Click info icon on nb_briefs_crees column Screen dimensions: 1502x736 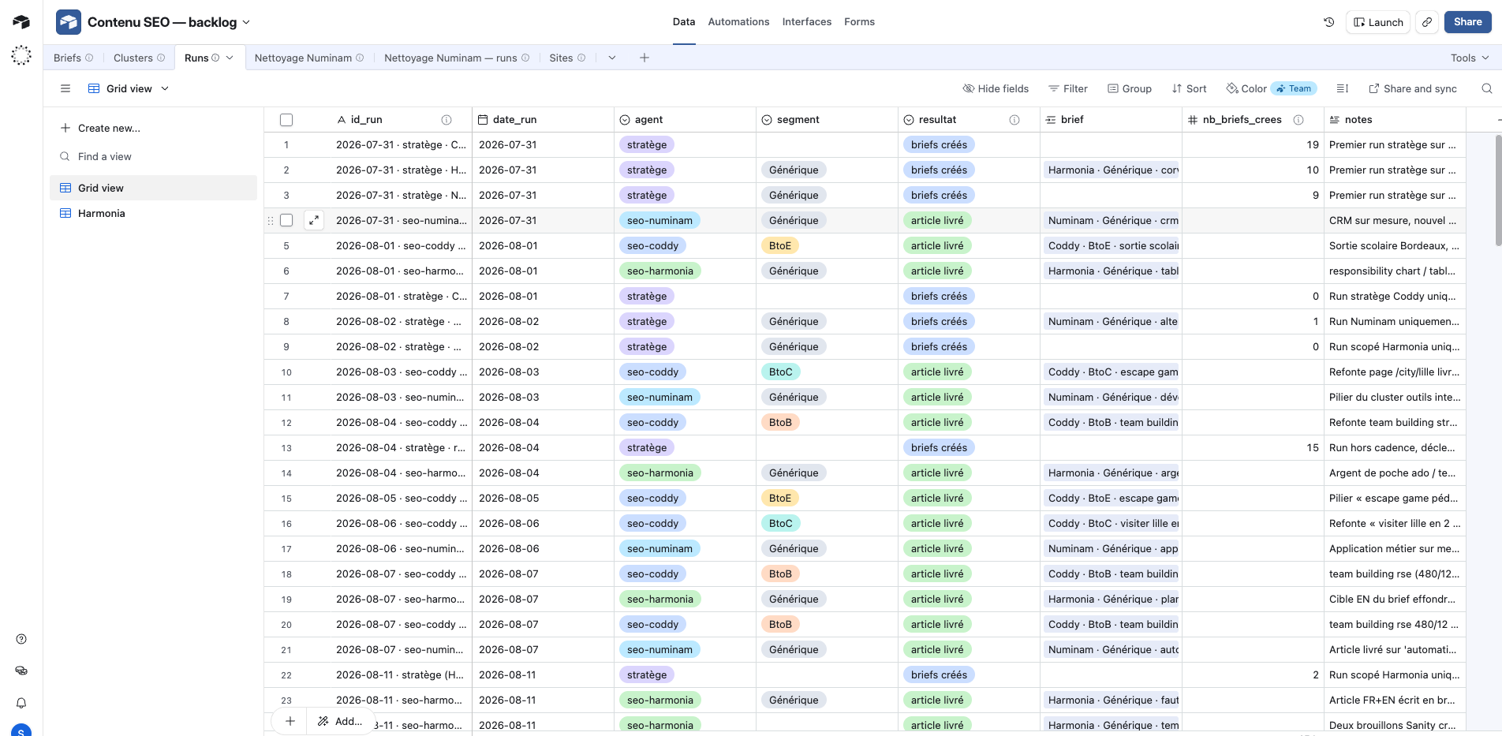[1298, 120]
